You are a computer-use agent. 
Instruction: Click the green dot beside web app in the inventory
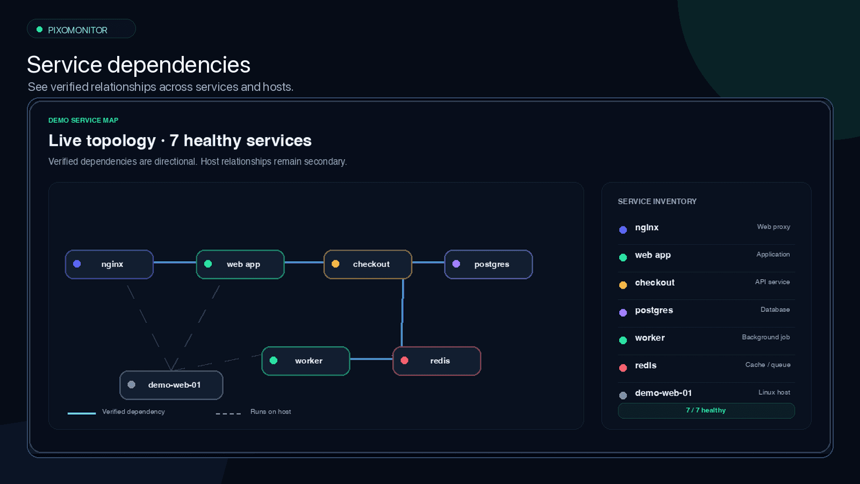[x=623, y=258]
